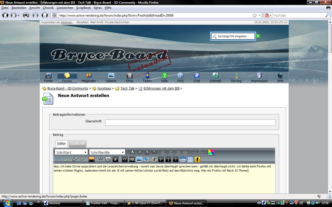This screenshot has height=207, width=332.
Task: Switch to the Quellcode tab
Action: click(77, 144)
